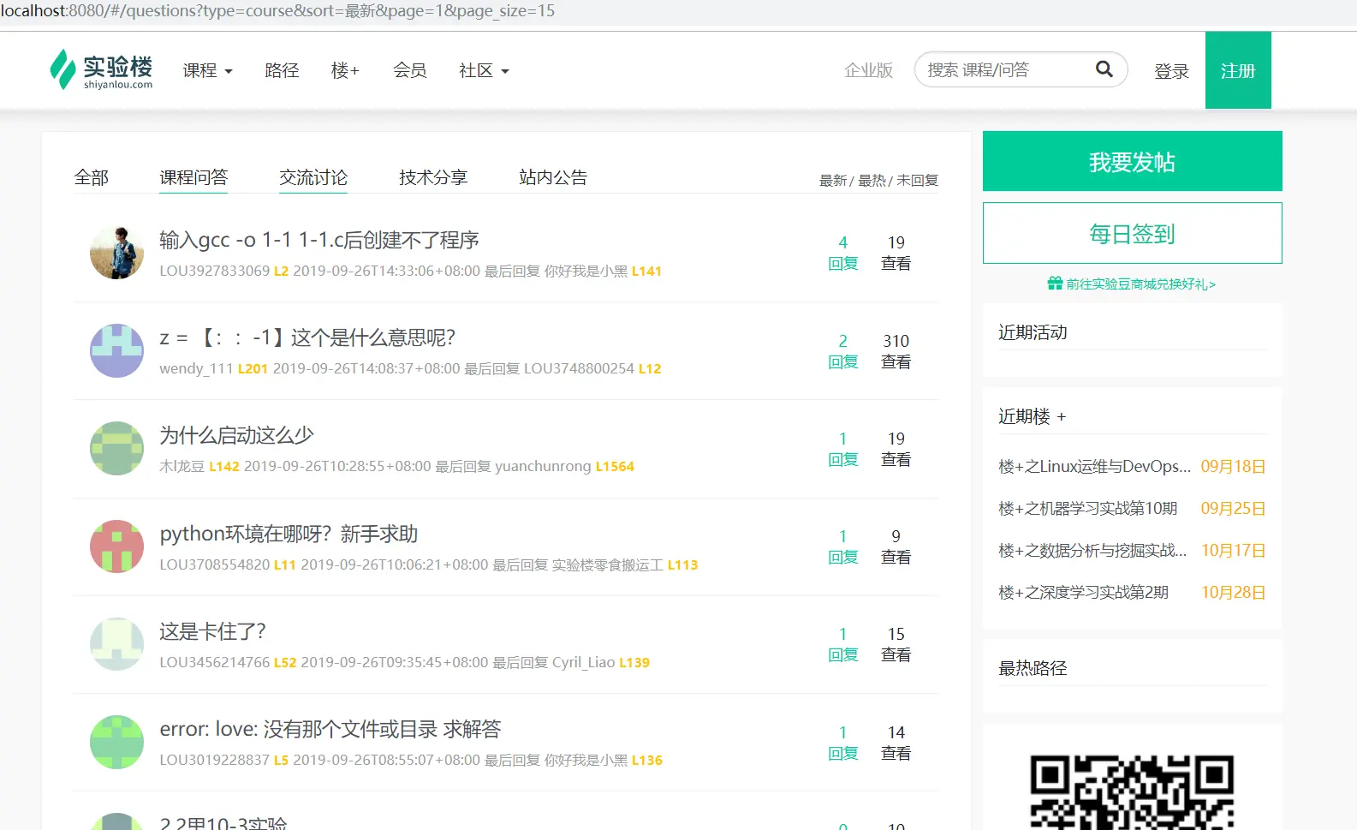Open question 输入gcc -o 1-1 1-1.c后创建不了程序
This screenshot has height=830, width=1357.
tap(319, 240)
